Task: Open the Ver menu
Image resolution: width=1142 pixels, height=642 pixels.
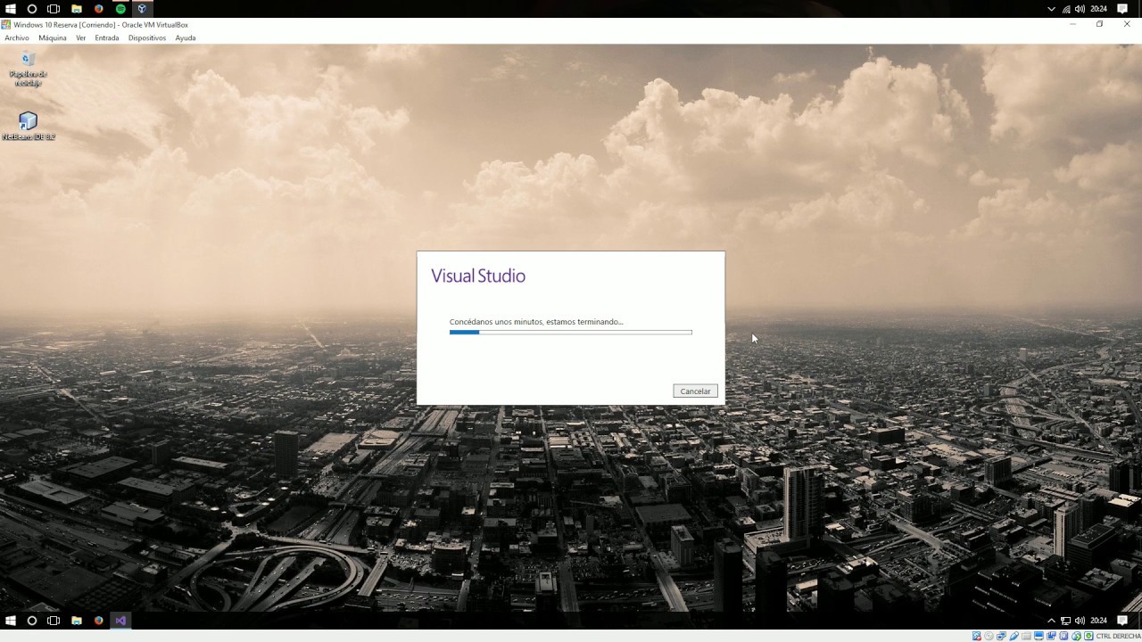Action: pos(81,38)
